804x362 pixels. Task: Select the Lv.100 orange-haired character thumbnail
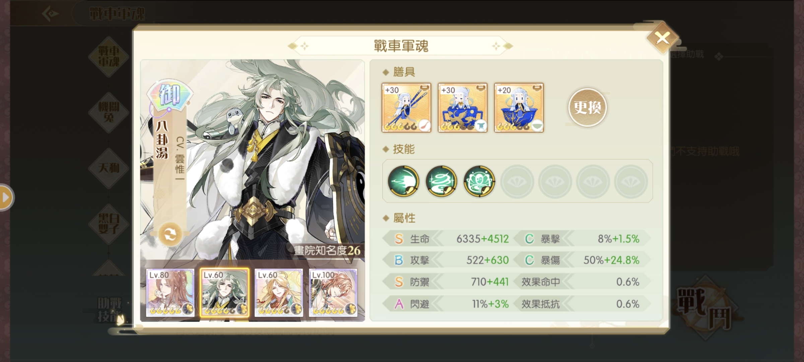click(x=333, y=293)
